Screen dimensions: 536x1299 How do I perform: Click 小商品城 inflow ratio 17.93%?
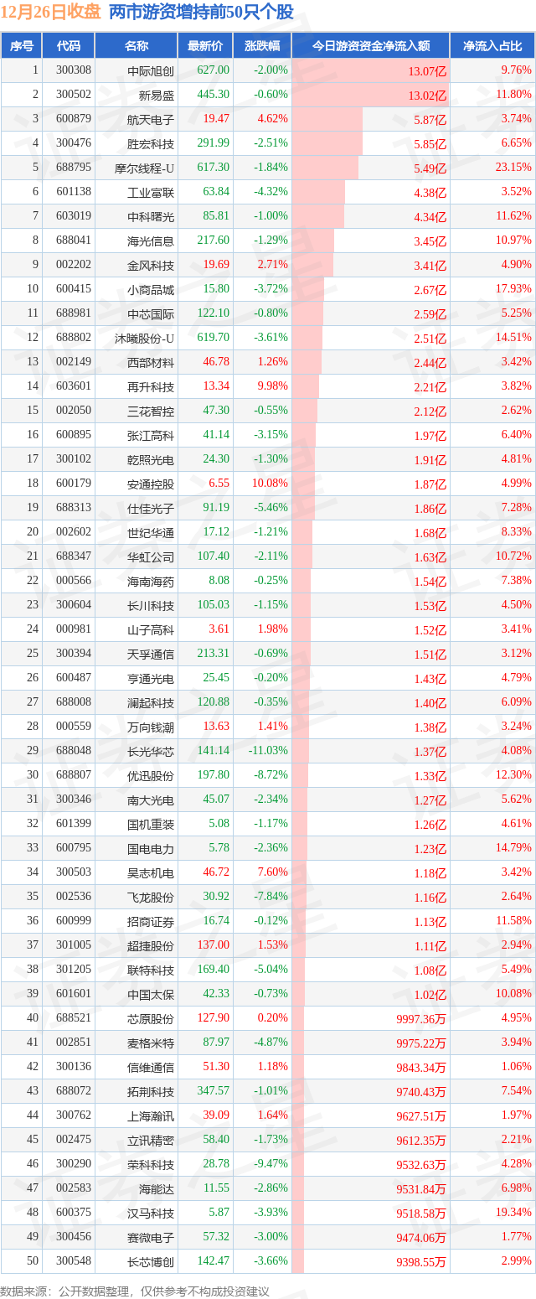513,289
